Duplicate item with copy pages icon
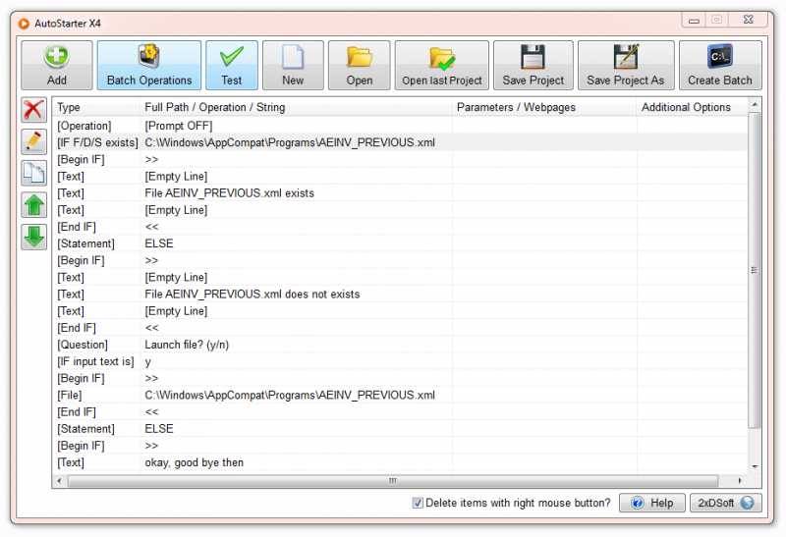 click(34, 174)
